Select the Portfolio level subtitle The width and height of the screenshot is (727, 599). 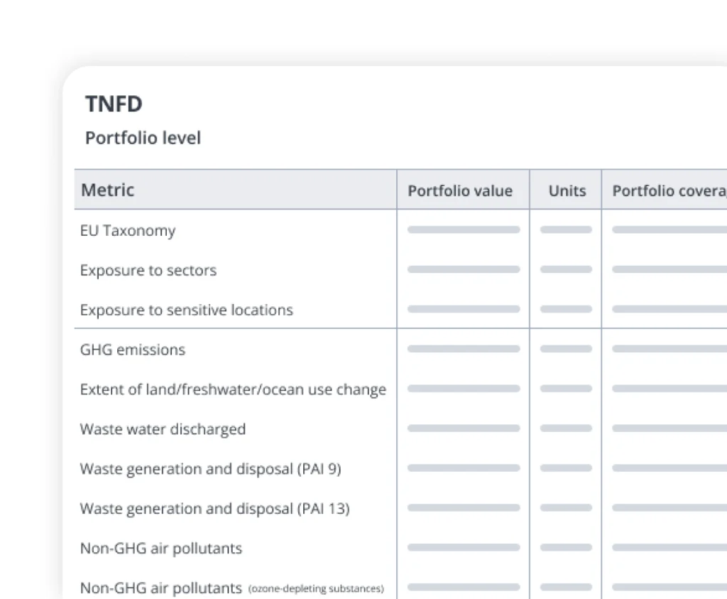pos(143,138)
